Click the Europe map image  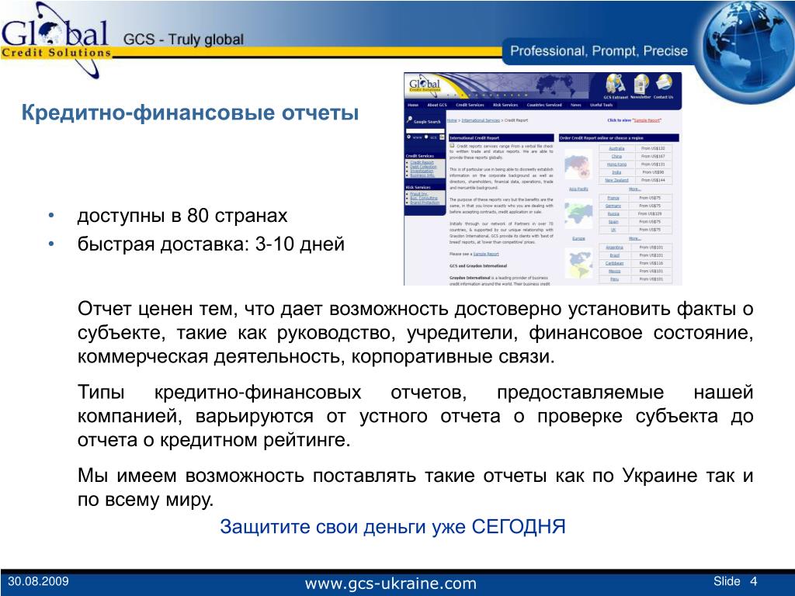578,215
